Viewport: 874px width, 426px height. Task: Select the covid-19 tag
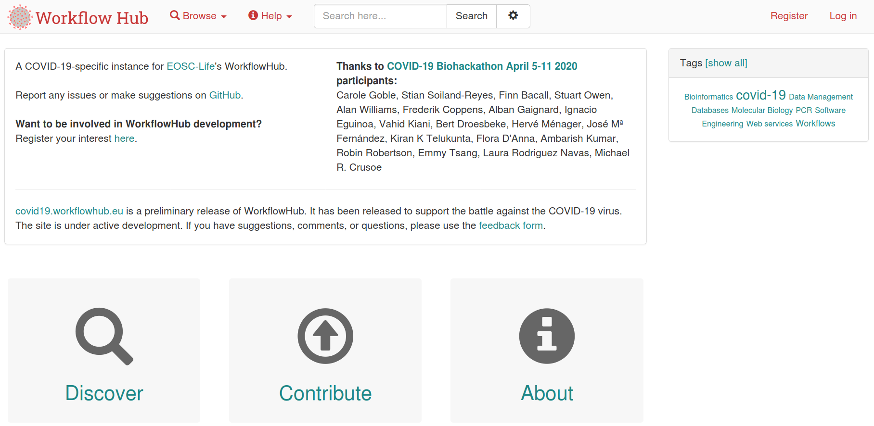click(760, 95)
